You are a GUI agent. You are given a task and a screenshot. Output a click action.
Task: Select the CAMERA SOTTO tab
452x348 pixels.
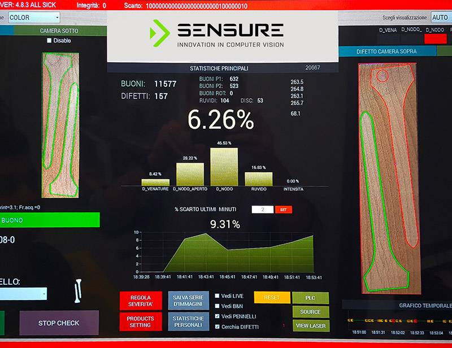[60, 31]
